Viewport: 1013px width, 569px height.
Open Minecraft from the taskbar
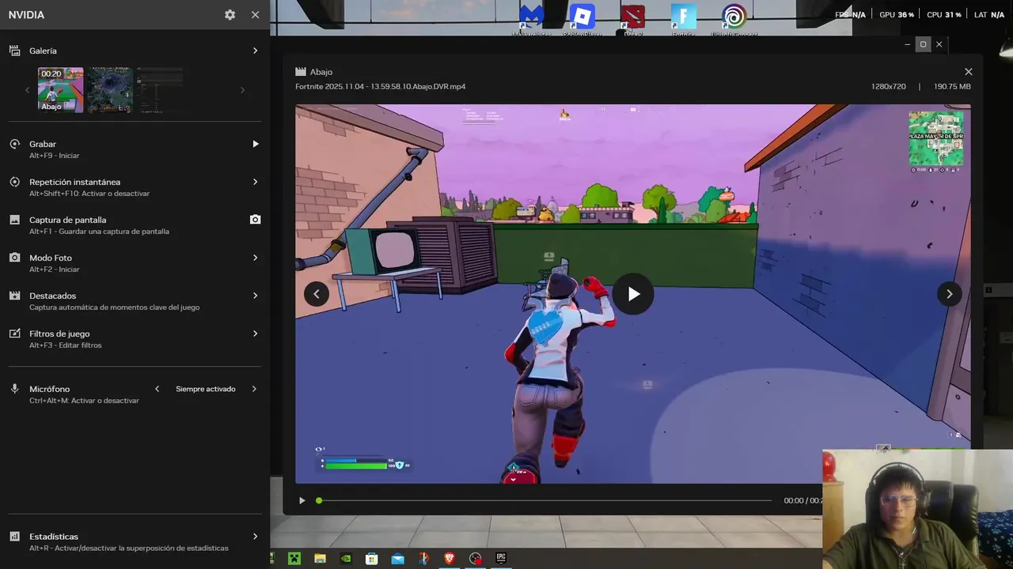pos(294,558)
